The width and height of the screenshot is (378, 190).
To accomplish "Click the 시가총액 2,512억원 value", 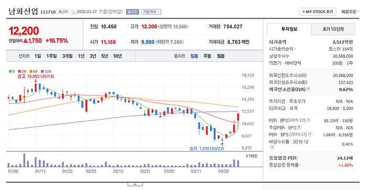I will click(x=343, y=42).
